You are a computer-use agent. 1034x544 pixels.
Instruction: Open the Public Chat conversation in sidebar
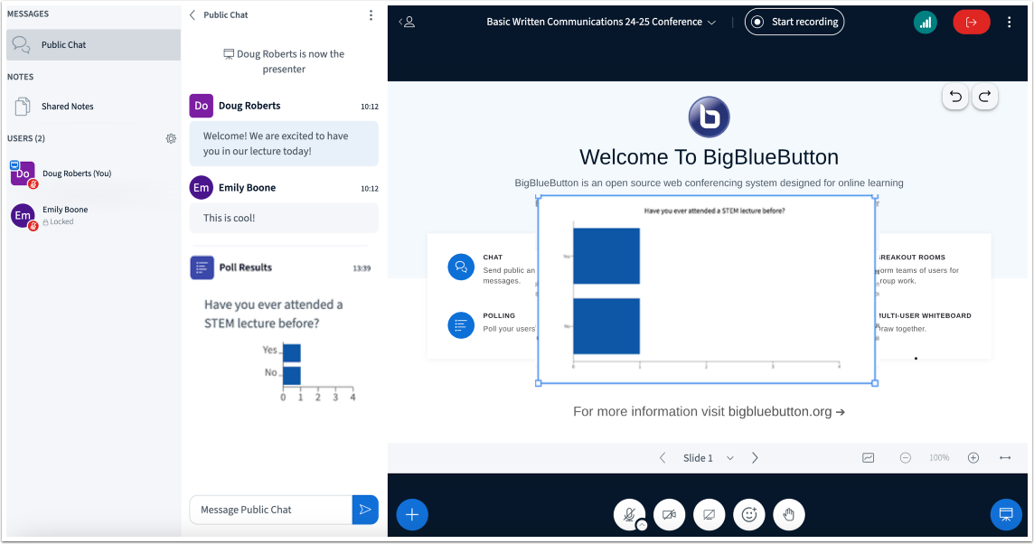(93, 45)
